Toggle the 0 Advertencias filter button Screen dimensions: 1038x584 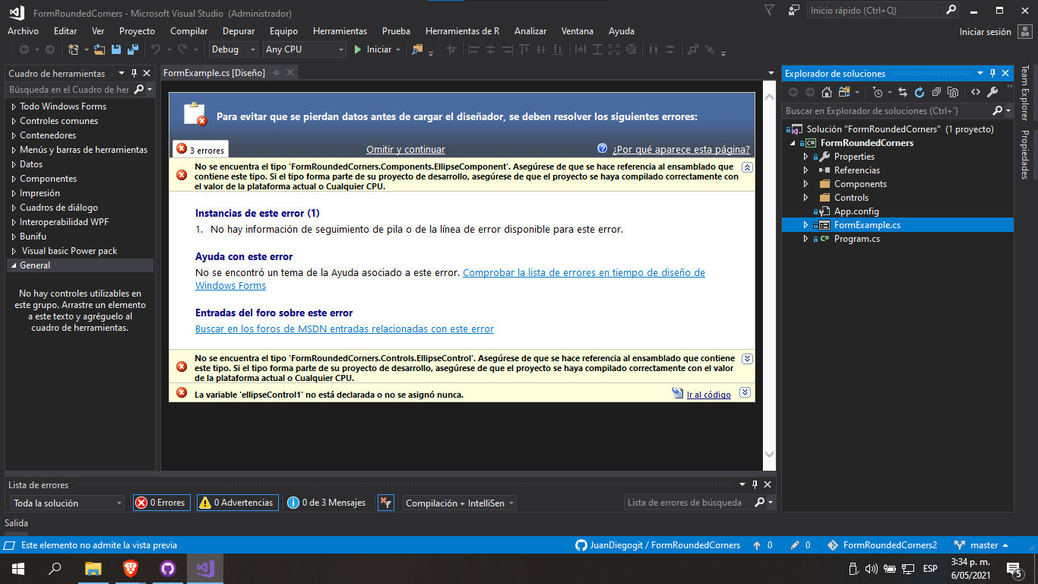pyautogui.click(x=237, y=503)
